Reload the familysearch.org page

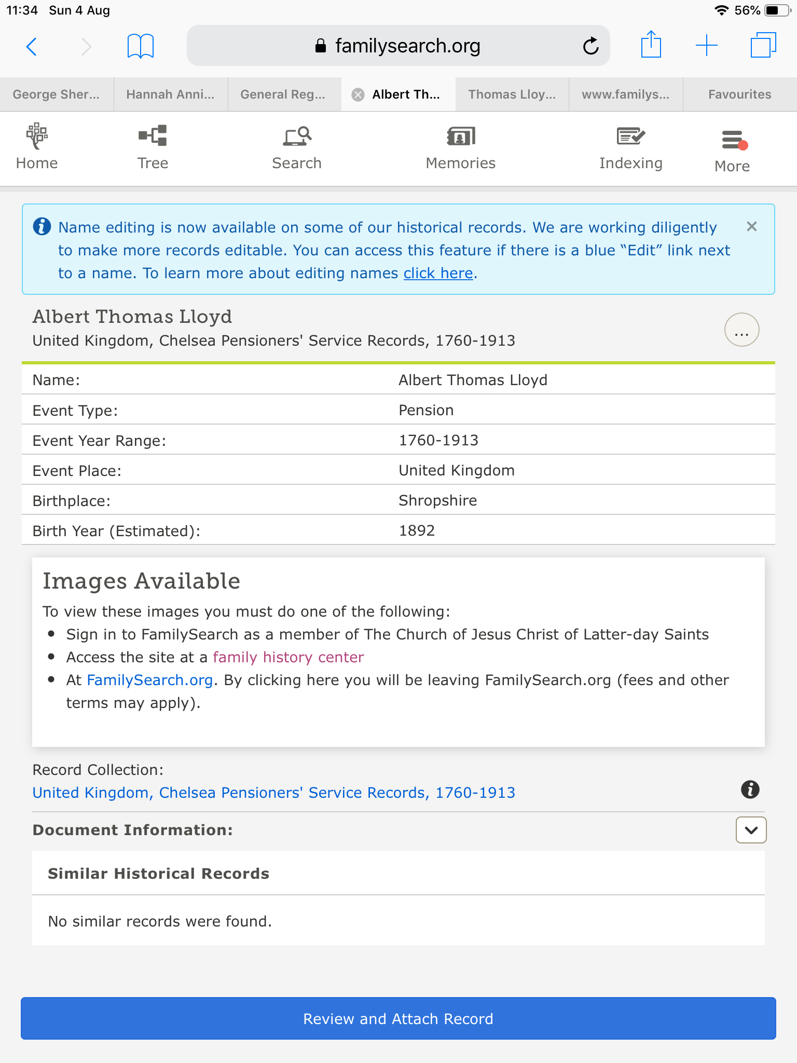click(590, 46)
